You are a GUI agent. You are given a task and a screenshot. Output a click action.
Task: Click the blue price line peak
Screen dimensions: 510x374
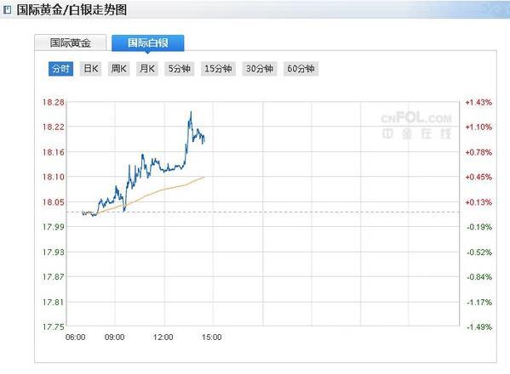191,112
